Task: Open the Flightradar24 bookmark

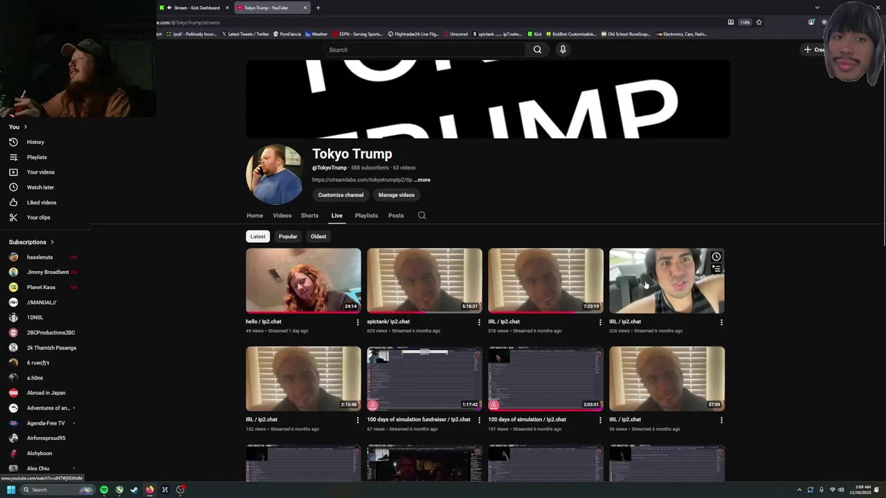Action: tap(413, 34)
